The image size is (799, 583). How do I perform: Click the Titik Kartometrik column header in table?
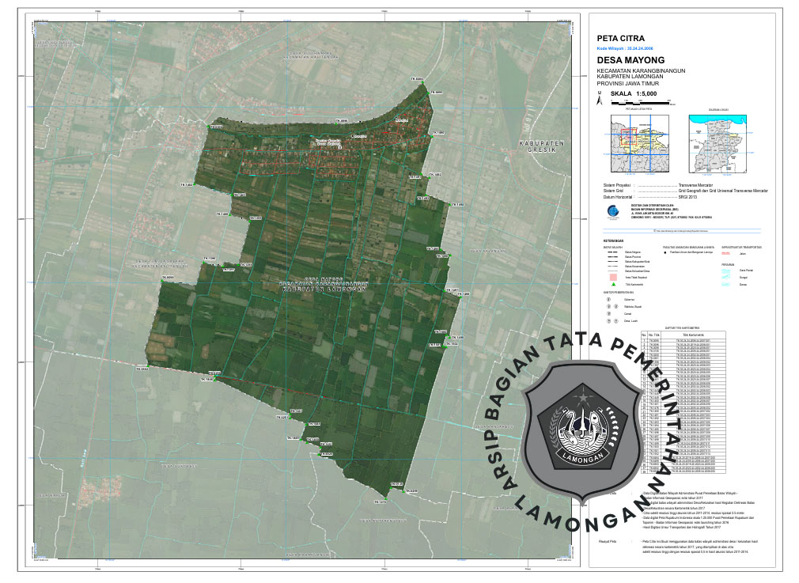[x=691, y=335]
